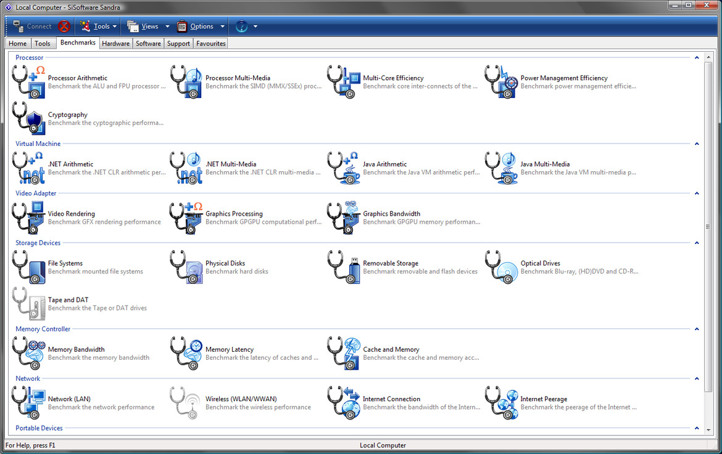This screenshot has width=722, height=454.
Task: Click the Video Adapter section heading
Action: point(36,193)
